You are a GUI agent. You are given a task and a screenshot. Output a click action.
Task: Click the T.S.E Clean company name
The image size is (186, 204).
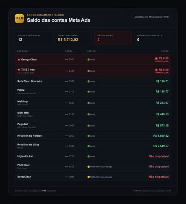tap(28, 70)
